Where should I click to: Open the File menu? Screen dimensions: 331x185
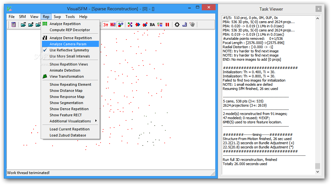(x=12, y=17)
